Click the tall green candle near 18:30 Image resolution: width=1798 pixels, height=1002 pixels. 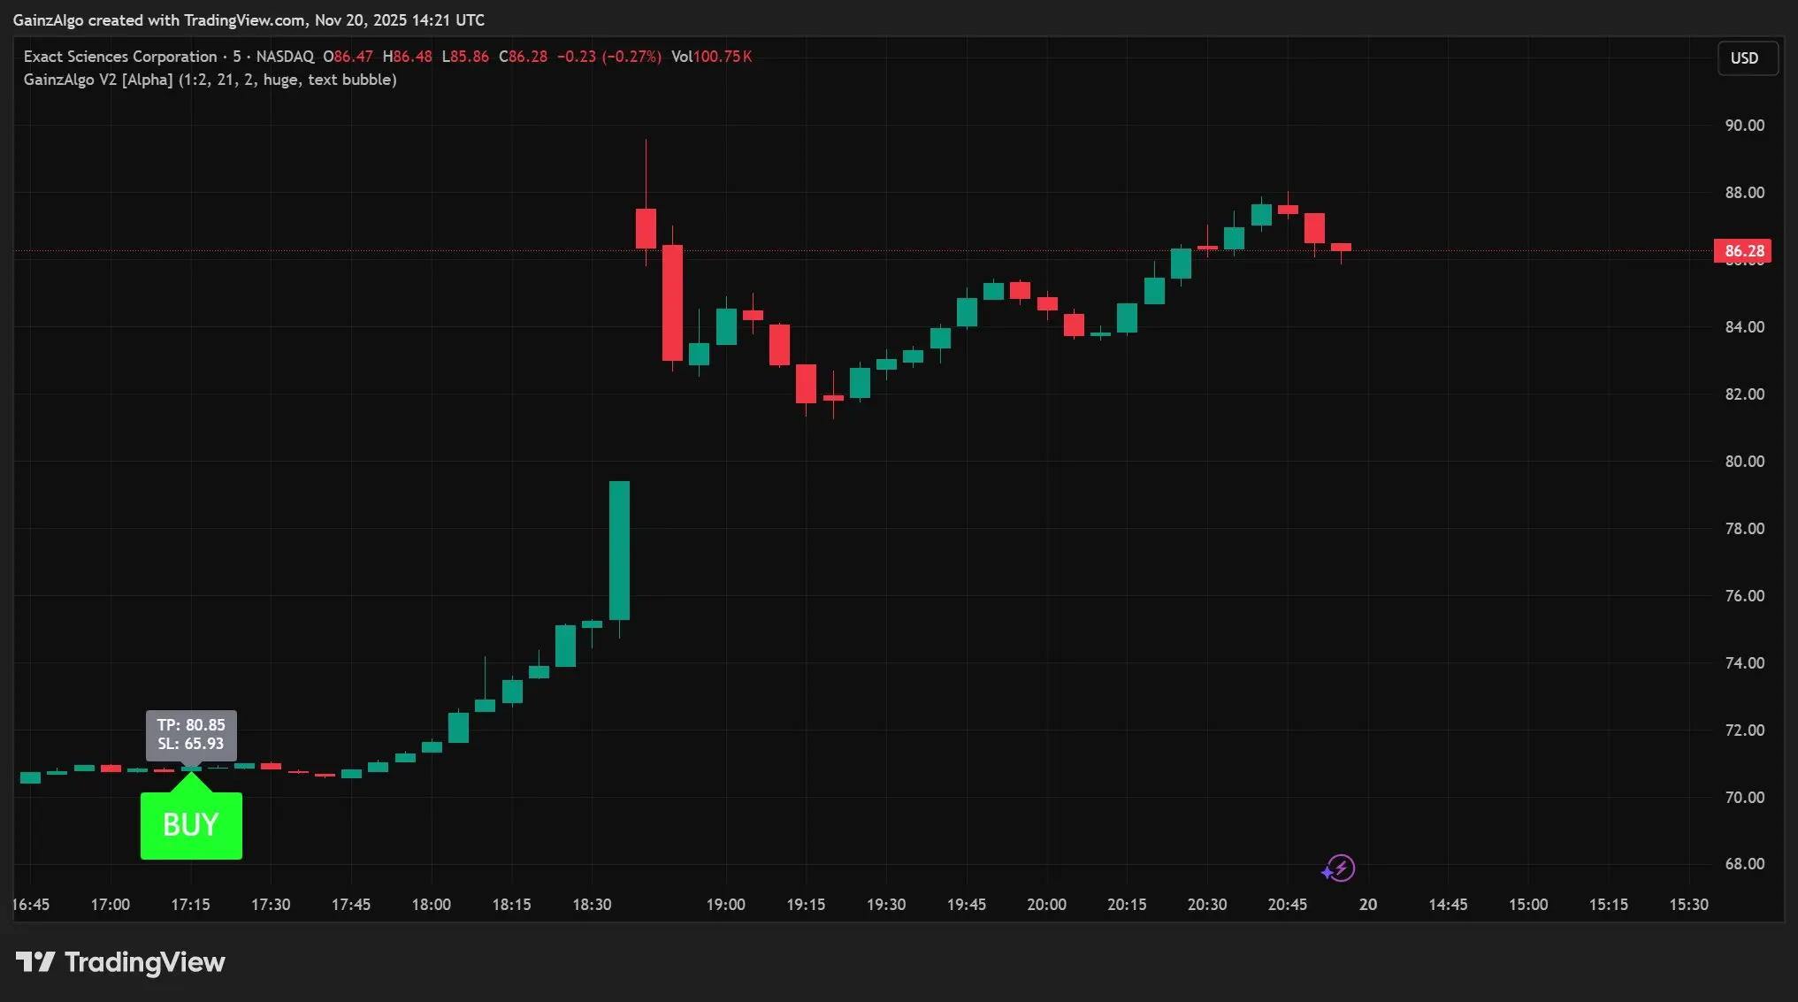pyautogui.click(x=619, y=550)
